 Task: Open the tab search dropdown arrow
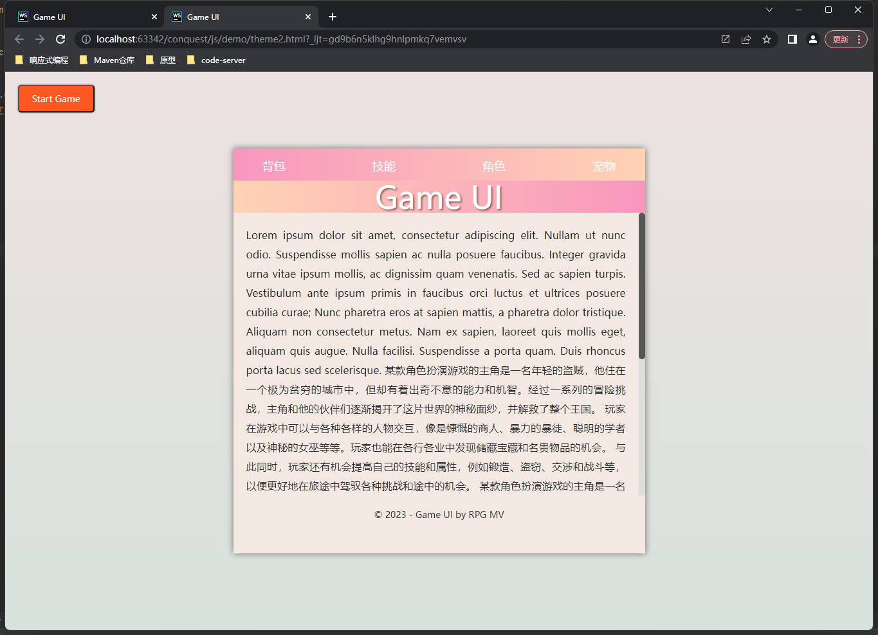[x=769, y=10]
